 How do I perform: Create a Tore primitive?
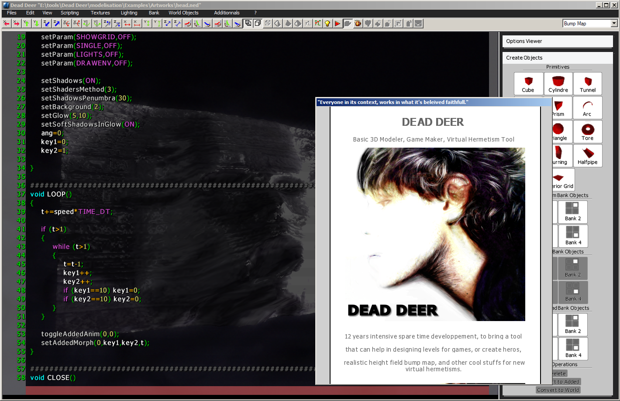(588, 131)
